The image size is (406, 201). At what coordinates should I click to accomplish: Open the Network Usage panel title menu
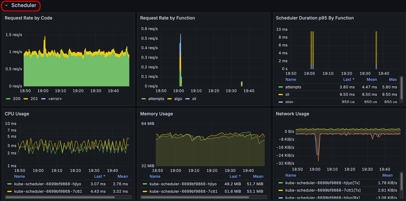[x=292, y=114]
